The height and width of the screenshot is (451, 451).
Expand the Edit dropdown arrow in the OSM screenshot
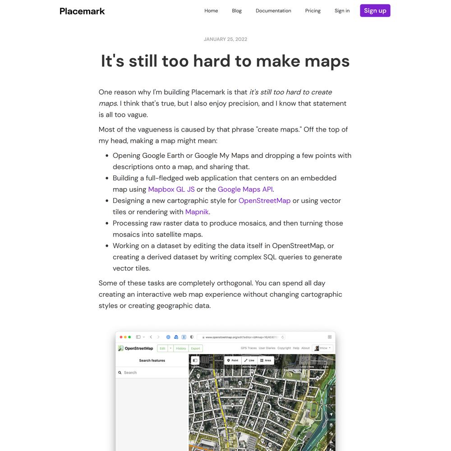pos(170,348)
